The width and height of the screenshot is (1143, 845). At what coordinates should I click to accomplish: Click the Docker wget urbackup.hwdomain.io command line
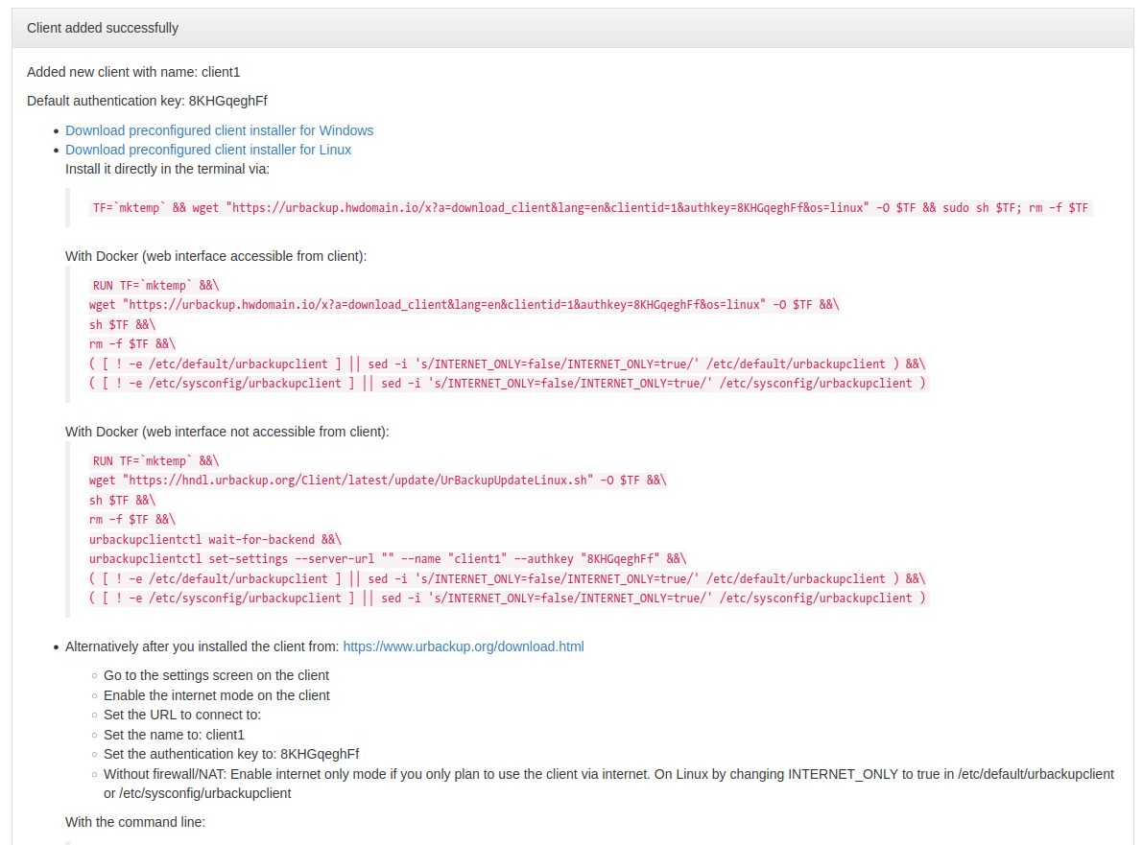click(x=464, y=304)
